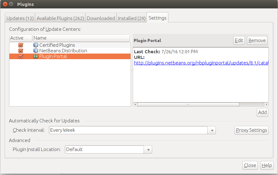This screenshot has width=278, height=175.
Task: Click the Default install location field
Action: click(104, 149)
